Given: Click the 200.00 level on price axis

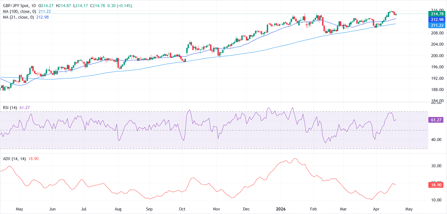Looking at the screenshot, I should tap(437, 56).
